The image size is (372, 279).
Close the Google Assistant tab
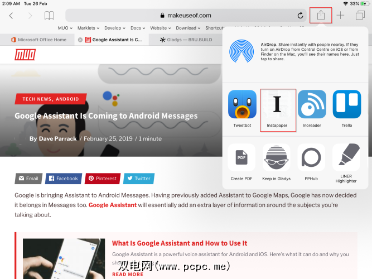80,40
